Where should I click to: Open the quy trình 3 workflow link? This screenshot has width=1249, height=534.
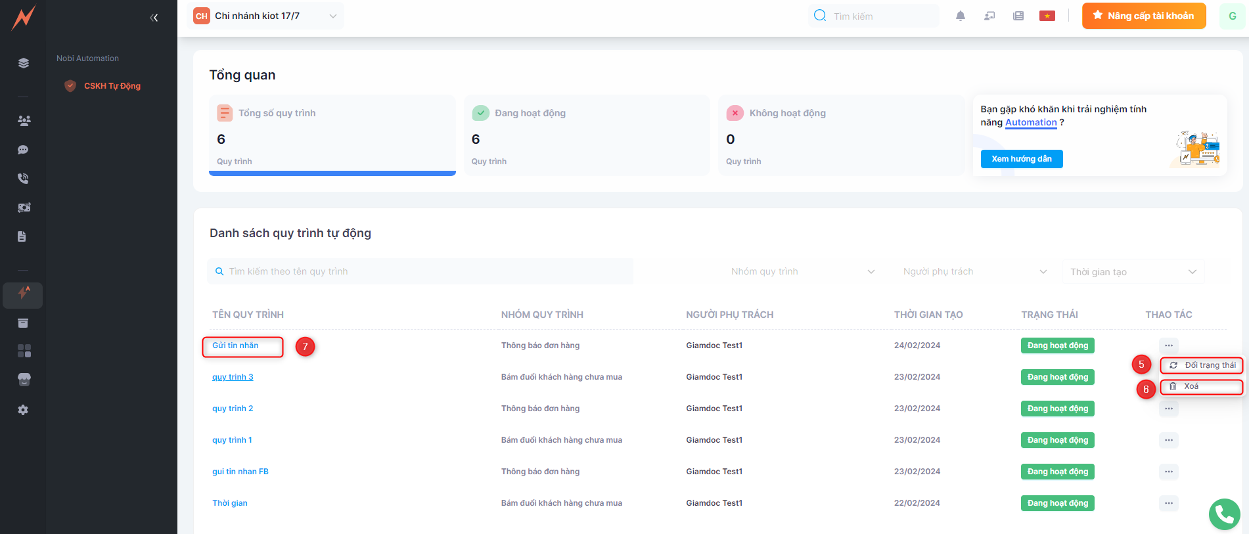[x=233, y=377]
